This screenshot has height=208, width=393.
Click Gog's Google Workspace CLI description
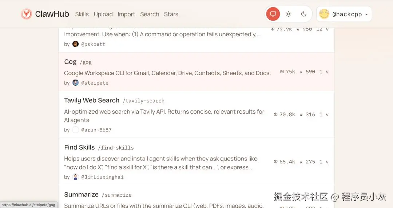(x=167, y=73)
